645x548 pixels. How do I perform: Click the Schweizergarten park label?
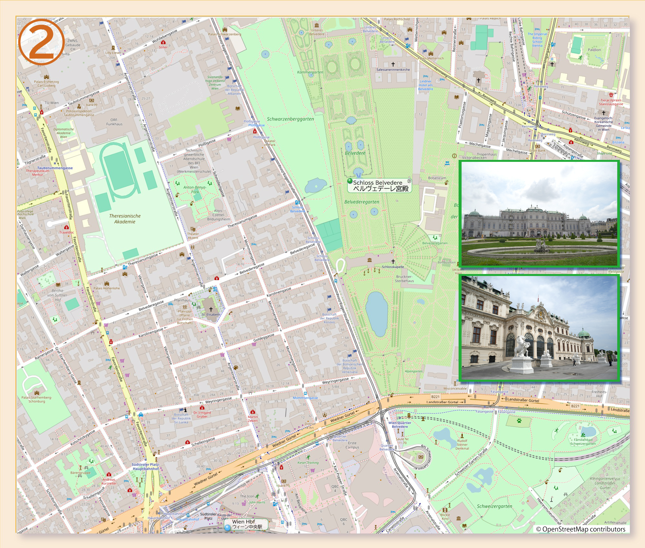tap(494, 506)
